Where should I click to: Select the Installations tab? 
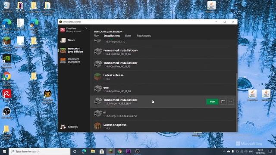[x=112, y=36]
